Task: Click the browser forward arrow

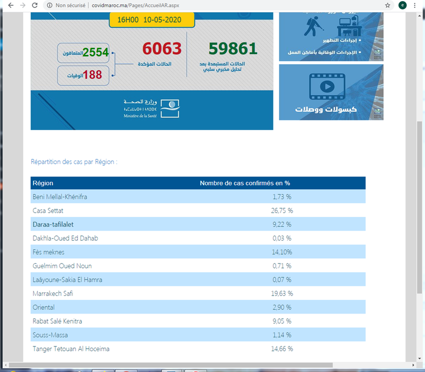Action: pyautogui.click(x=22, y=5)
